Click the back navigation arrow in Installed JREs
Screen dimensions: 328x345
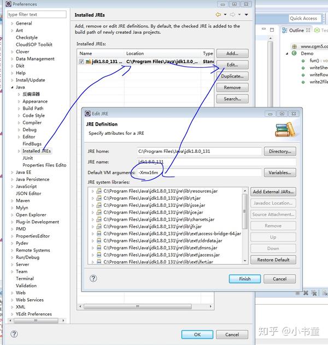click(x=218, y=15)
